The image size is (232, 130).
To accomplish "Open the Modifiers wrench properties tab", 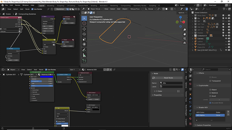I will [190, 98].
